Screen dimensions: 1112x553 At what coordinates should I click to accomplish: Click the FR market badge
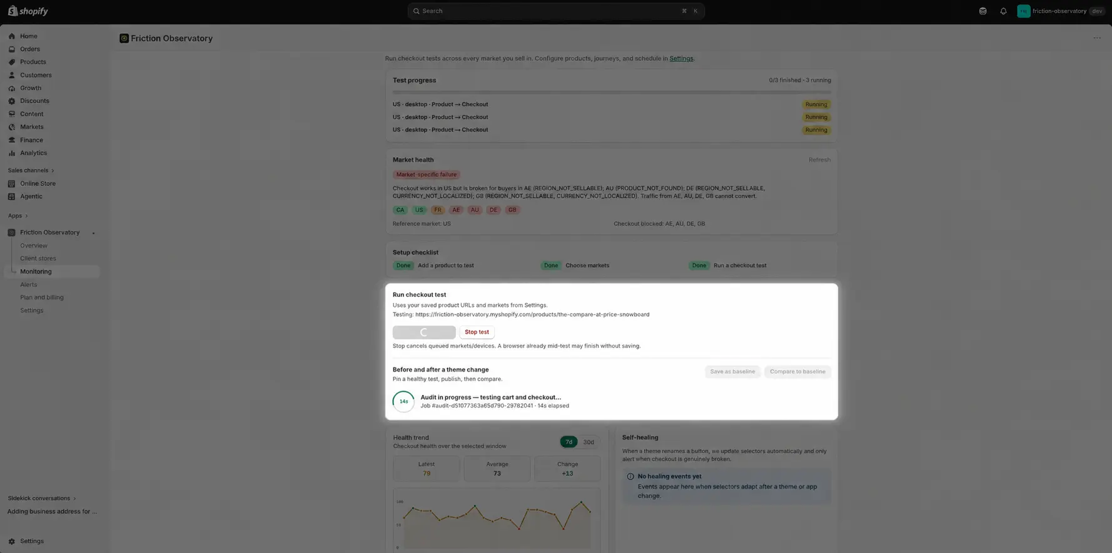coord(438,210)
